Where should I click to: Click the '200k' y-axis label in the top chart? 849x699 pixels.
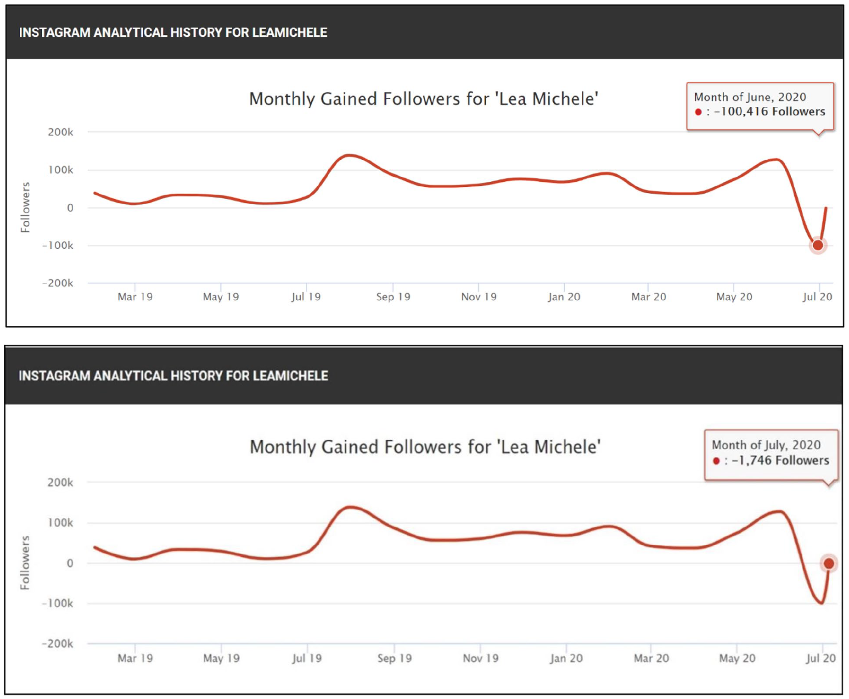click(61, 132)
